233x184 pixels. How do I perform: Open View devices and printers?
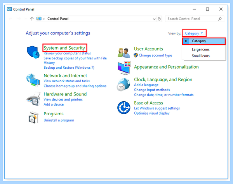(63, 99)
